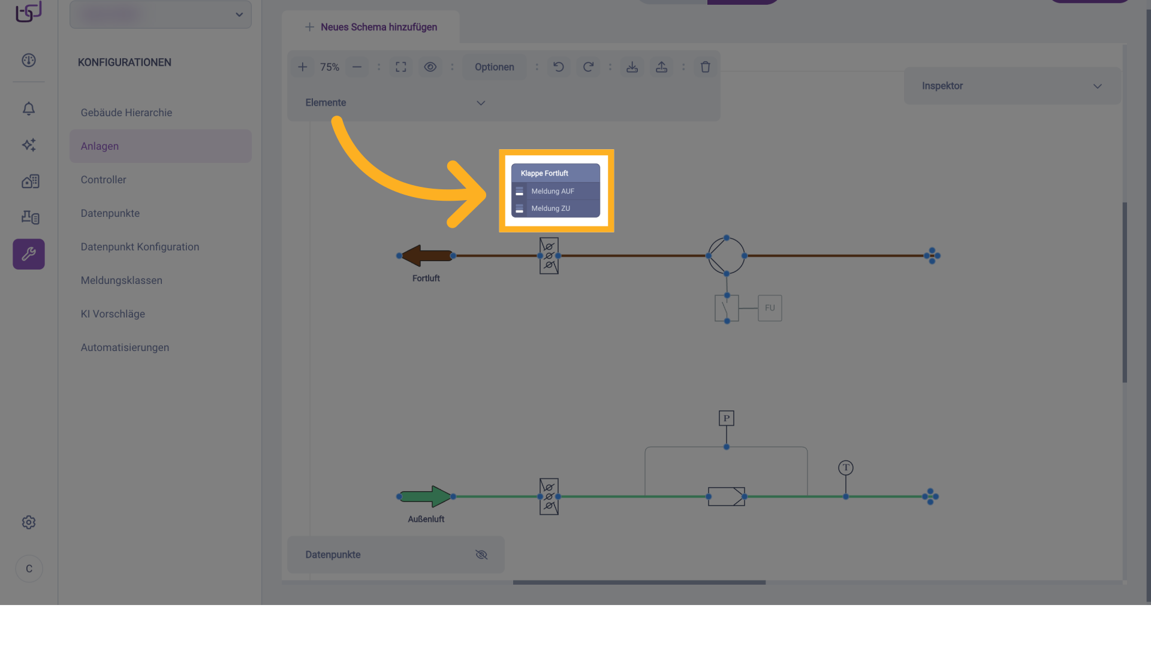Screen dimensions: 1151x647
Task: Undo last schema change
Action: [559, 67]
